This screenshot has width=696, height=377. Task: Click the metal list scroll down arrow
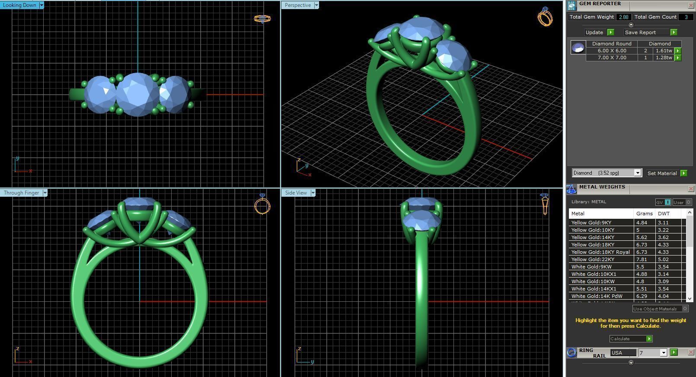[689, 298]
